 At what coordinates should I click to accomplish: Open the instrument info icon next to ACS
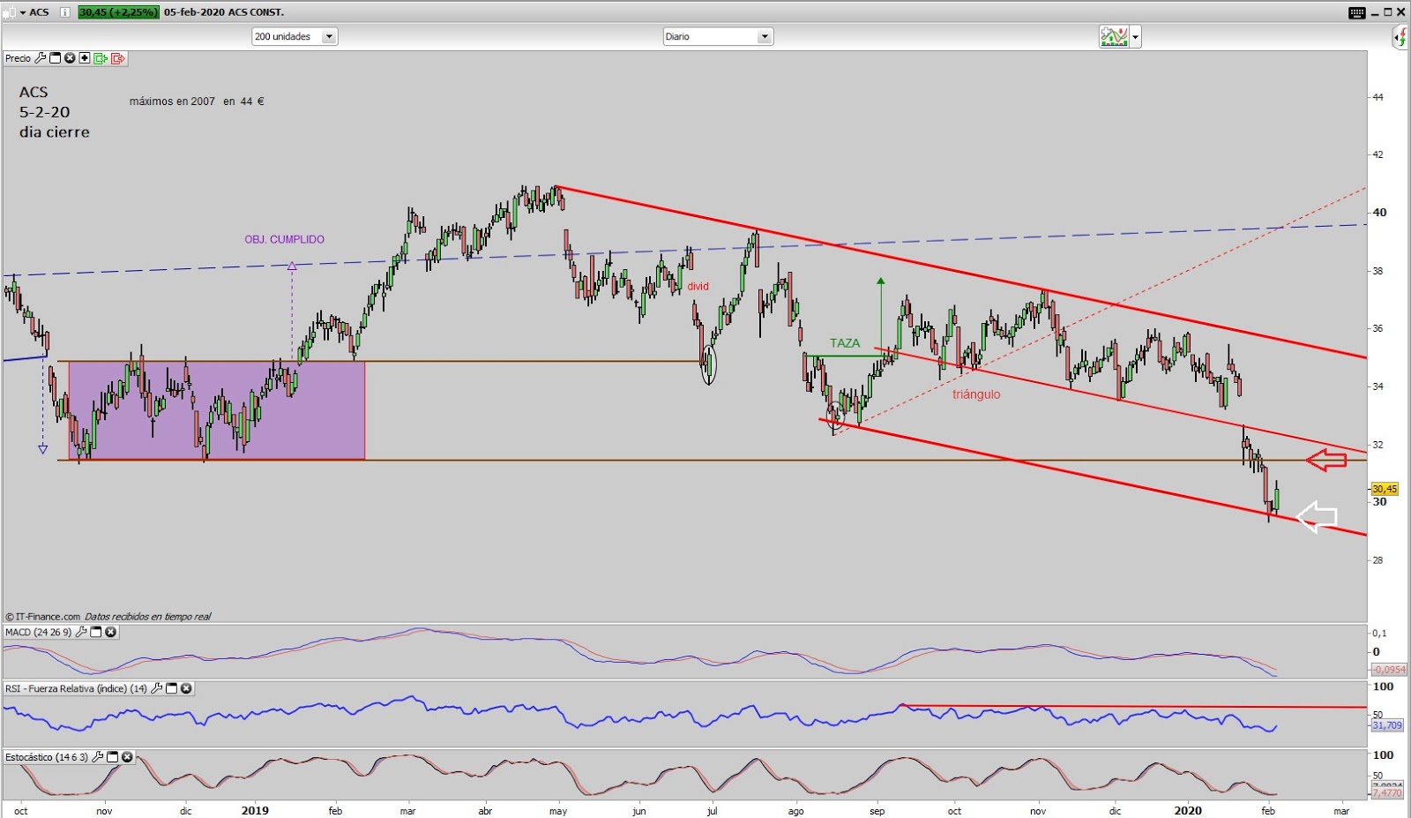[65, 12]
